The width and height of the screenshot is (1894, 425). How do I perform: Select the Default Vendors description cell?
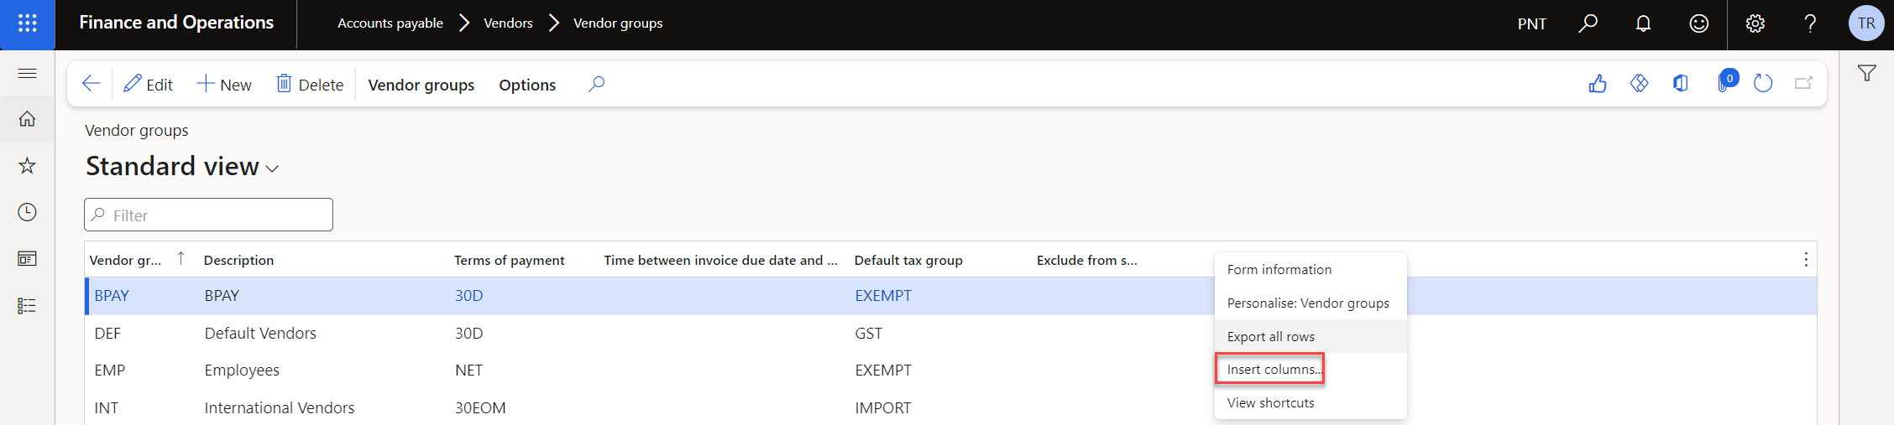(x=260, y=333)
